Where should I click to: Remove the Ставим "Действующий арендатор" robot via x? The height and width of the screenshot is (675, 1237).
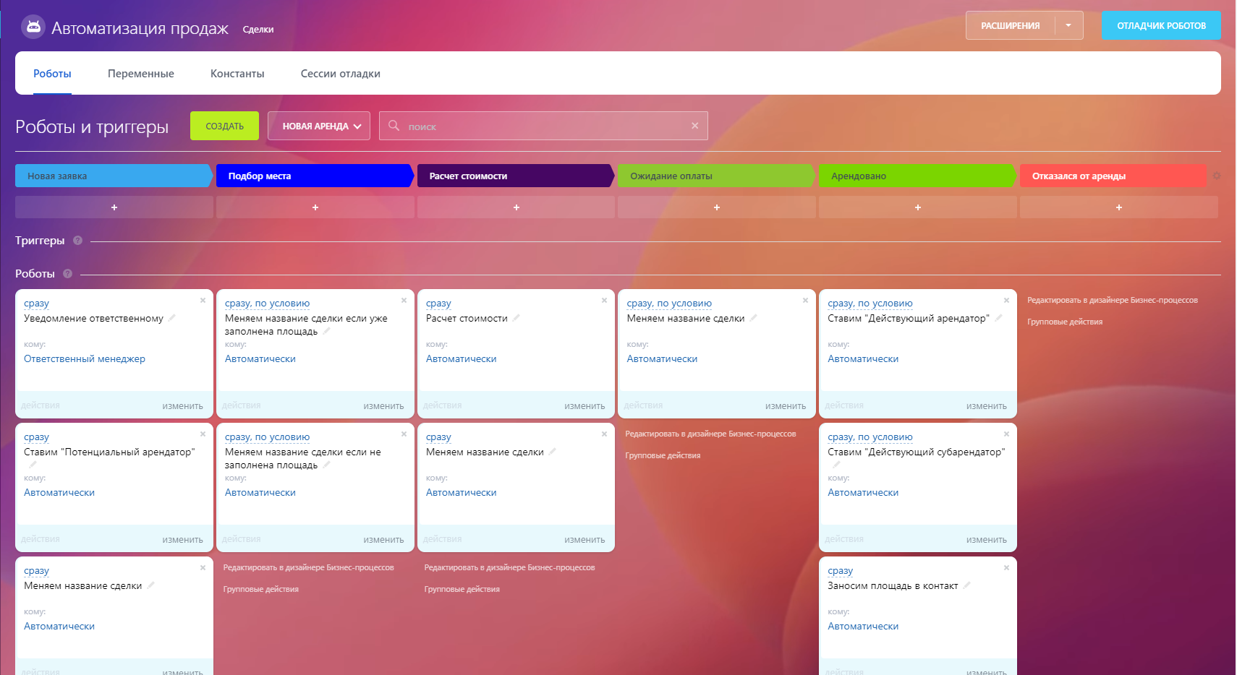coord(1006,300)
